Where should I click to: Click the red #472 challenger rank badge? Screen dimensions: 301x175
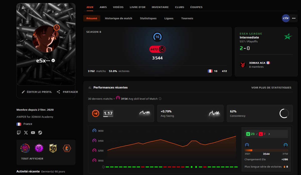pyautogui.click(x=158, y=49)
